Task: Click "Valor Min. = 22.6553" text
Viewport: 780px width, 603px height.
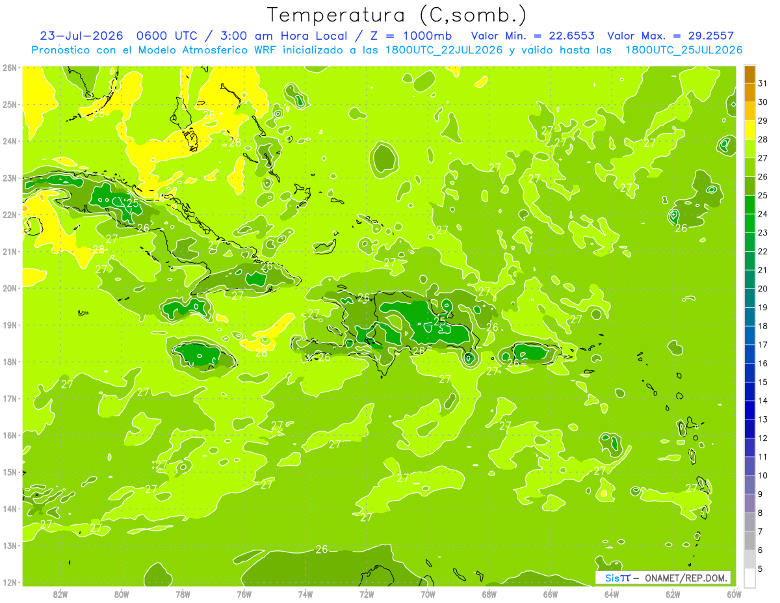Action: point(532,36)
